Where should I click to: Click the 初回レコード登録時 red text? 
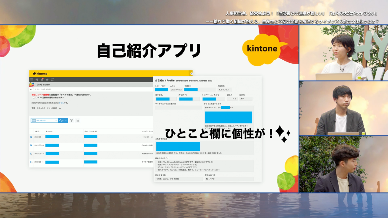40,95
